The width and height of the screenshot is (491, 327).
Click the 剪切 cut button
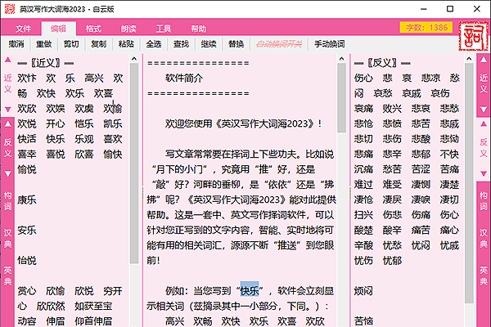(71, 44)
